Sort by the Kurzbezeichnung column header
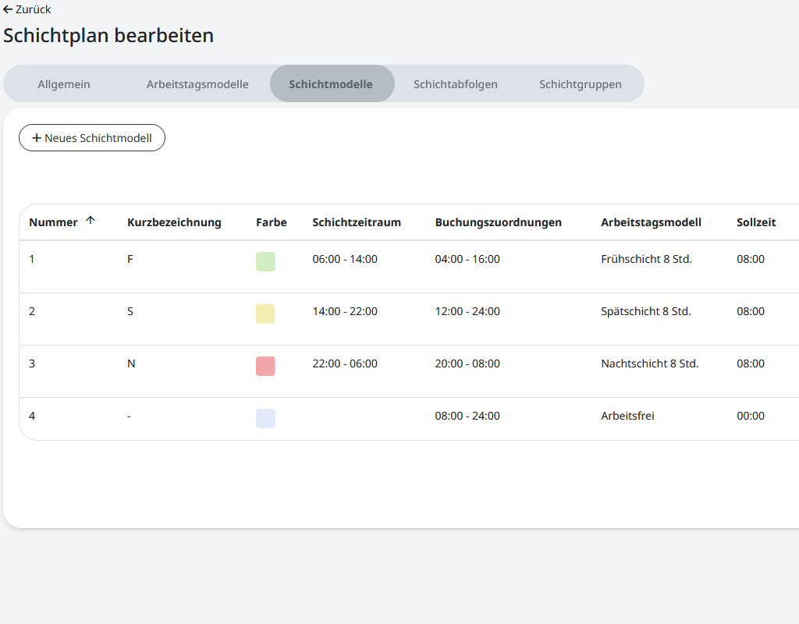This screenshot has height=624, width=799. click(x=174, y=222)
